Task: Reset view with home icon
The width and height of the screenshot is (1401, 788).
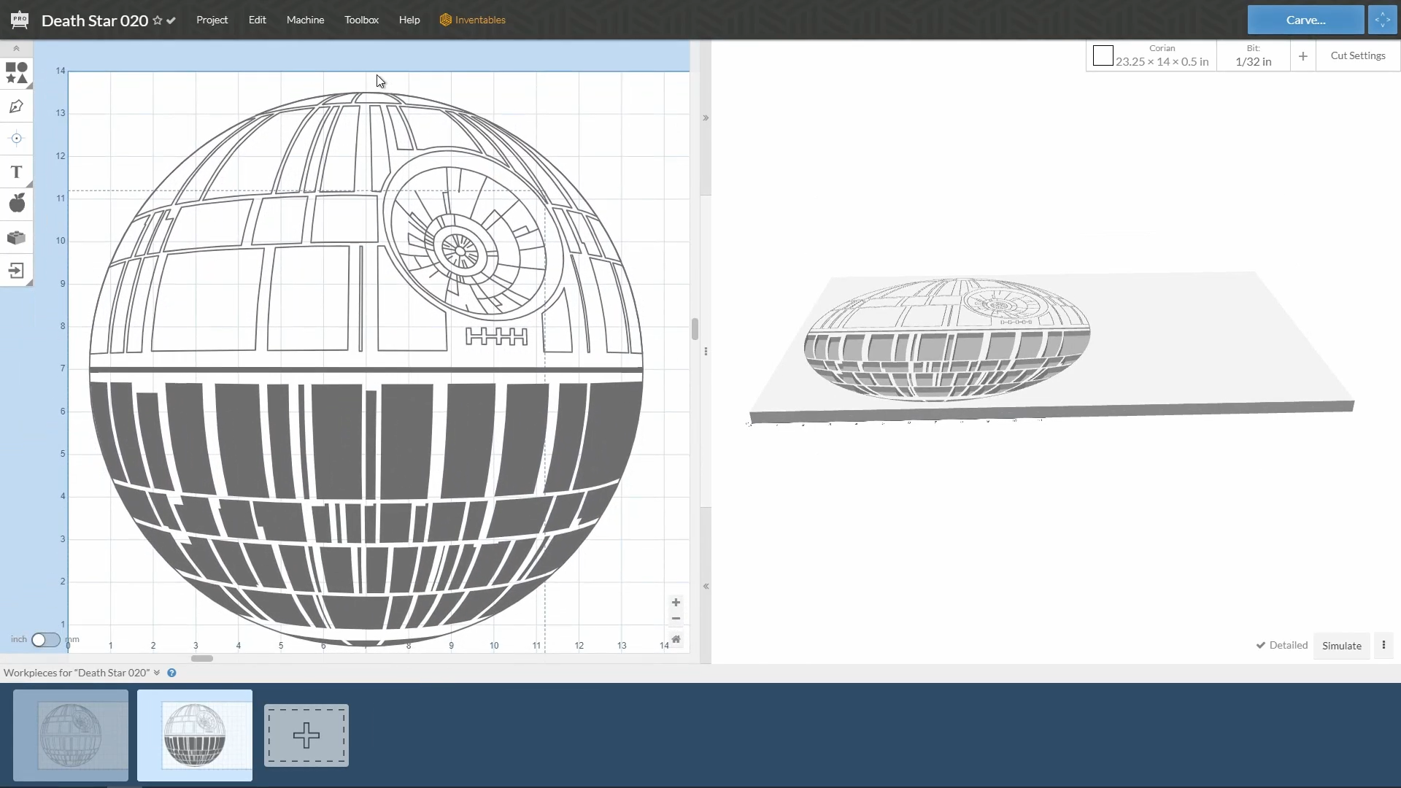Action: point(676,639)
